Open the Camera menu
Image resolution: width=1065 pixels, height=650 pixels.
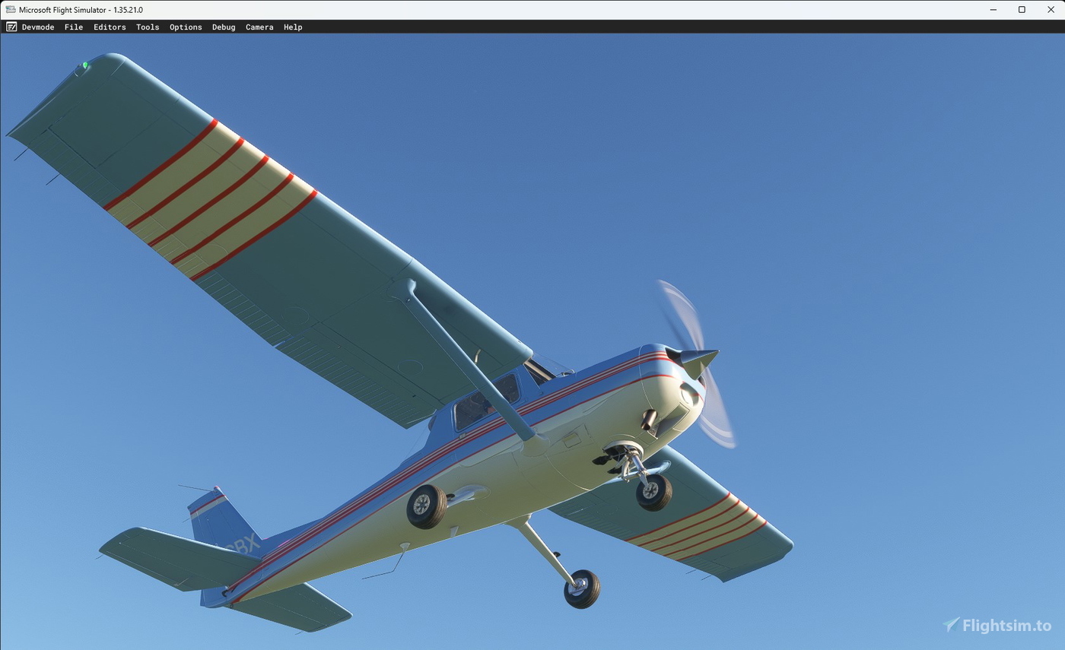point(259,27)
